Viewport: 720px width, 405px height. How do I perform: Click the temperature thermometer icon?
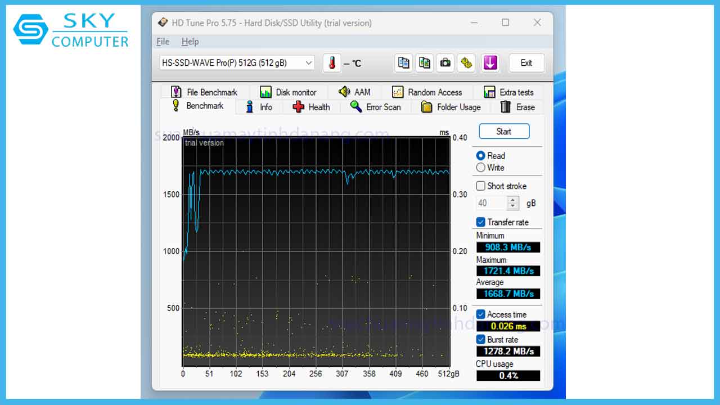(x=332, y=63)
